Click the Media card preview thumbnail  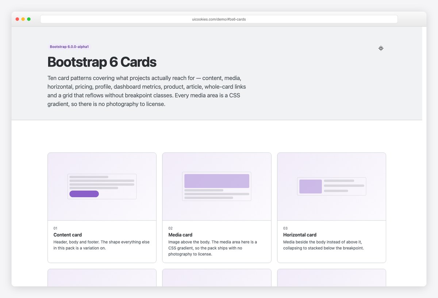(217, 186)
